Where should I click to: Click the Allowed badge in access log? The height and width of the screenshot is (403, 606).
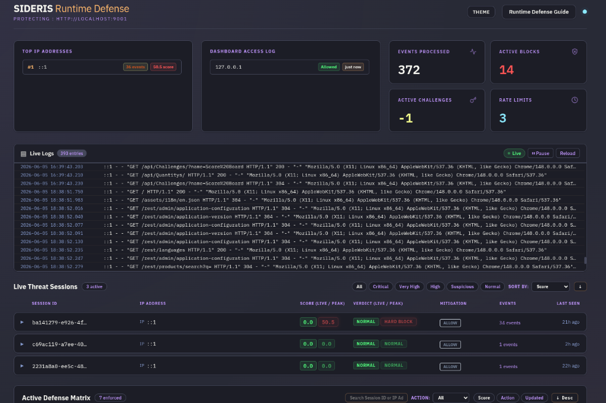(328, 67)
